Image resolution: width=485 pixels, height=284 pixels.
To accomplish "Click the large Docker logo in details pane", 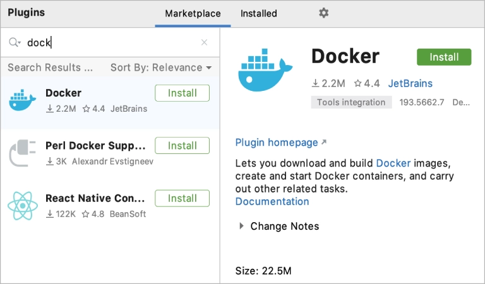I will click(265, 70).
